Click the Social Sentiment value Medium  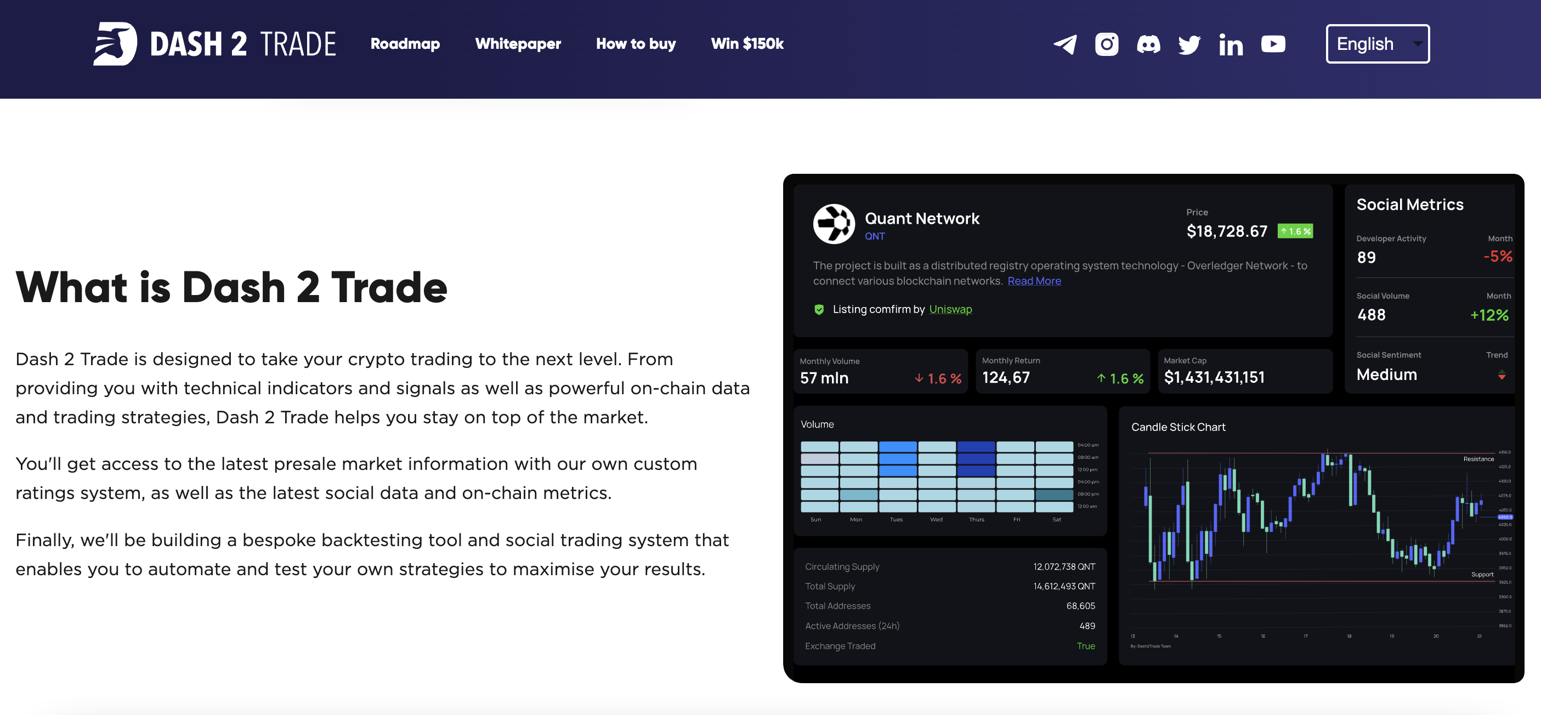1387,374
